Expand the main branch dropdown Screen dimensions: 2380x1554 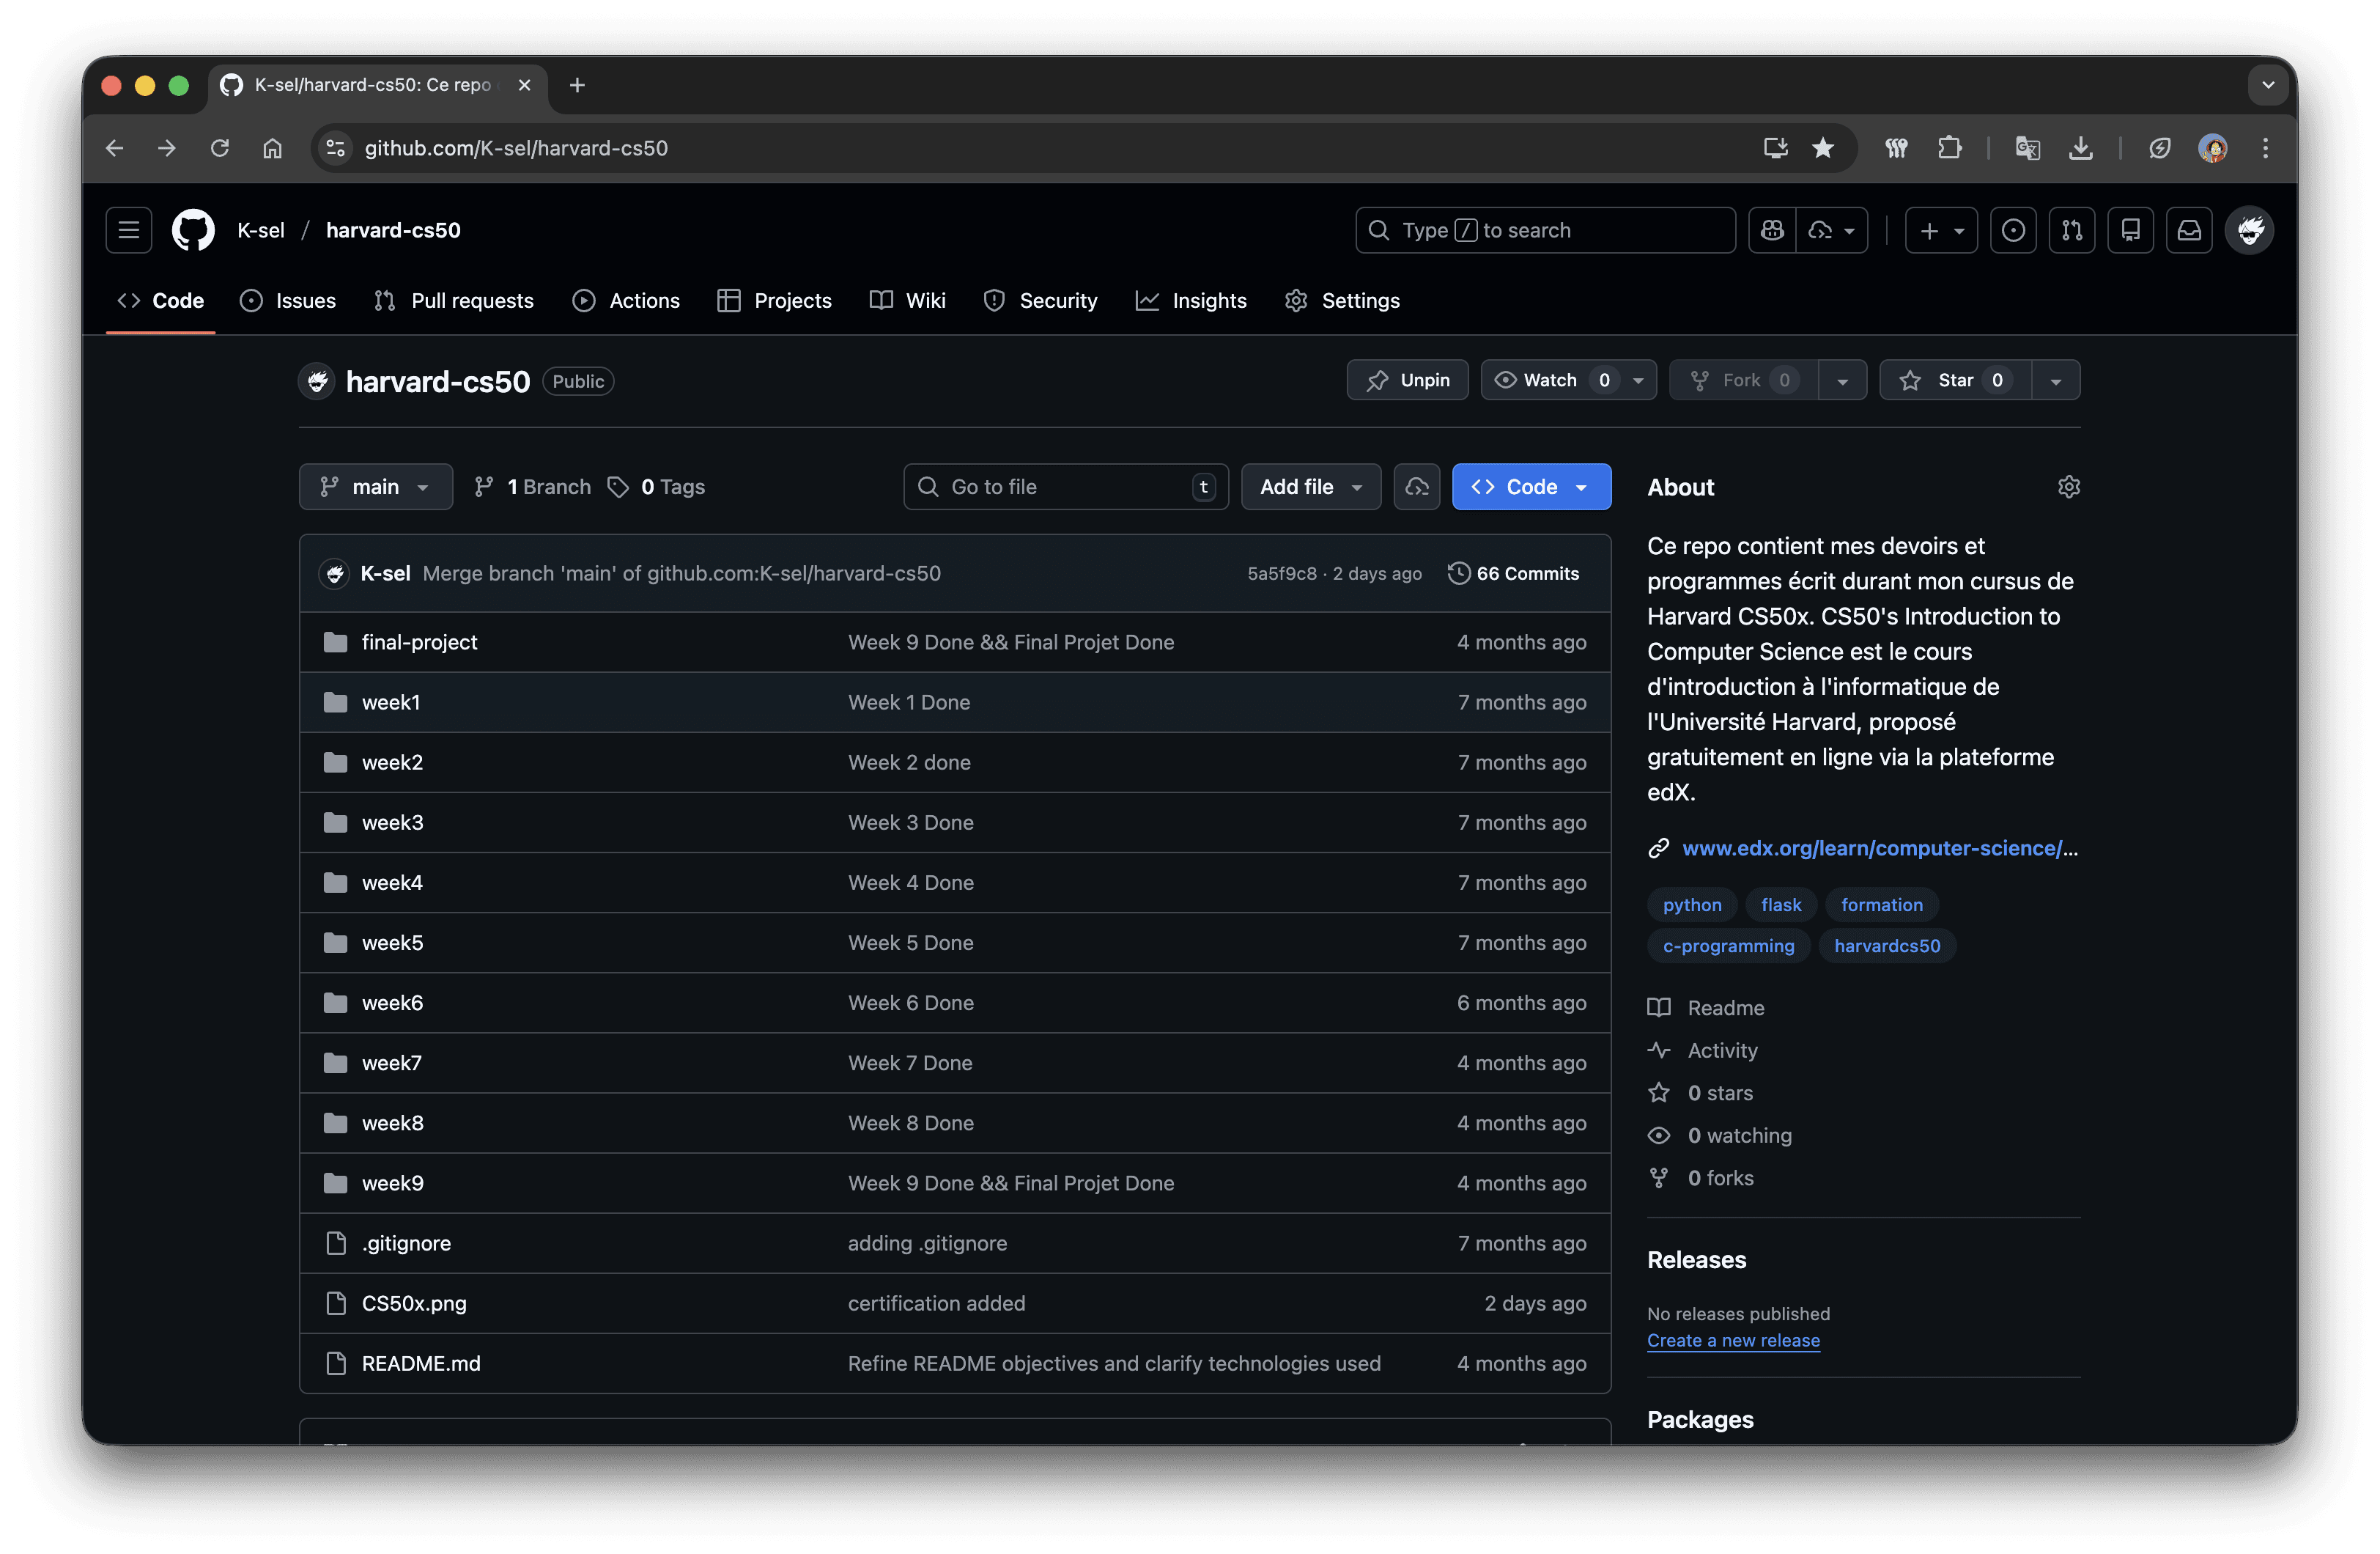pos(375,487)
